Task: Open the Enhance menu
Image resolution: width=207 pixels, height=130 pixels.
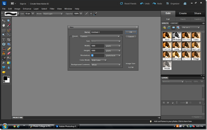Action: click(27, 9)
